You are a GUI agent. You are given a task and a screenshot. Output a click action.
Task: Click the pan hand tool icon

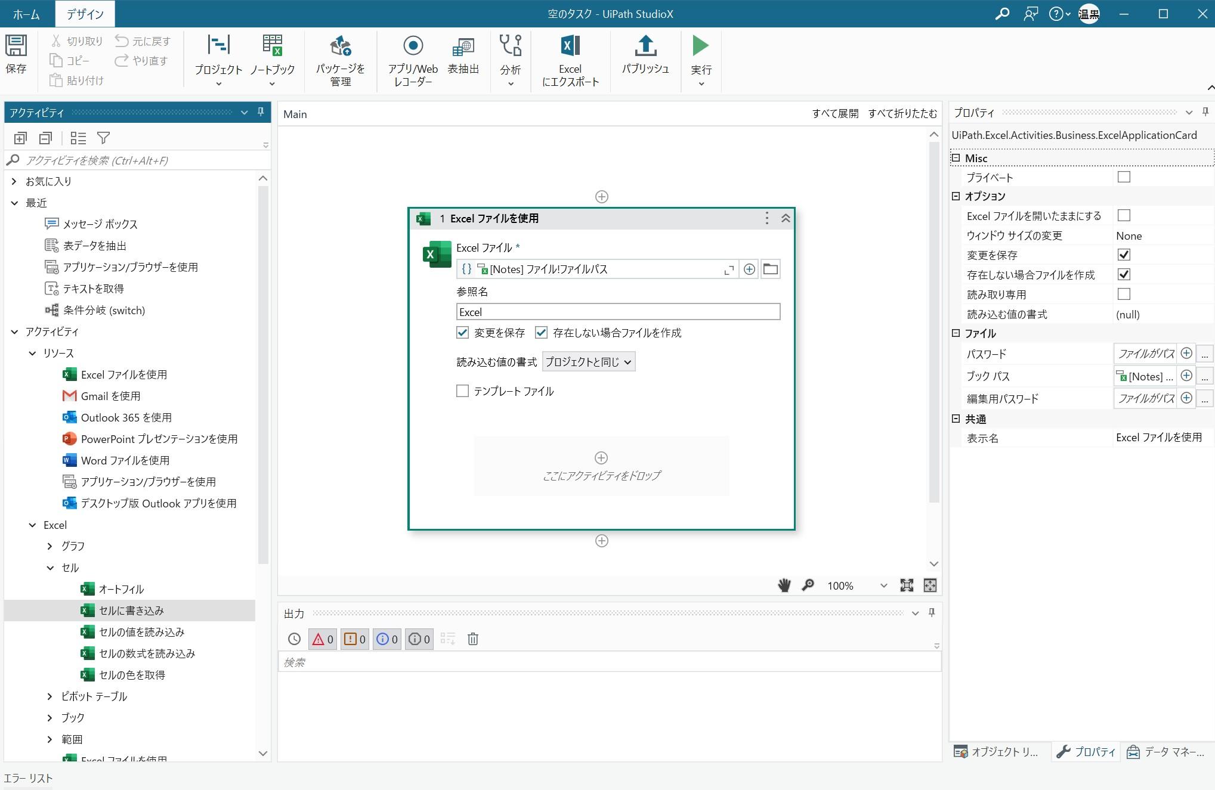[784, 585]
